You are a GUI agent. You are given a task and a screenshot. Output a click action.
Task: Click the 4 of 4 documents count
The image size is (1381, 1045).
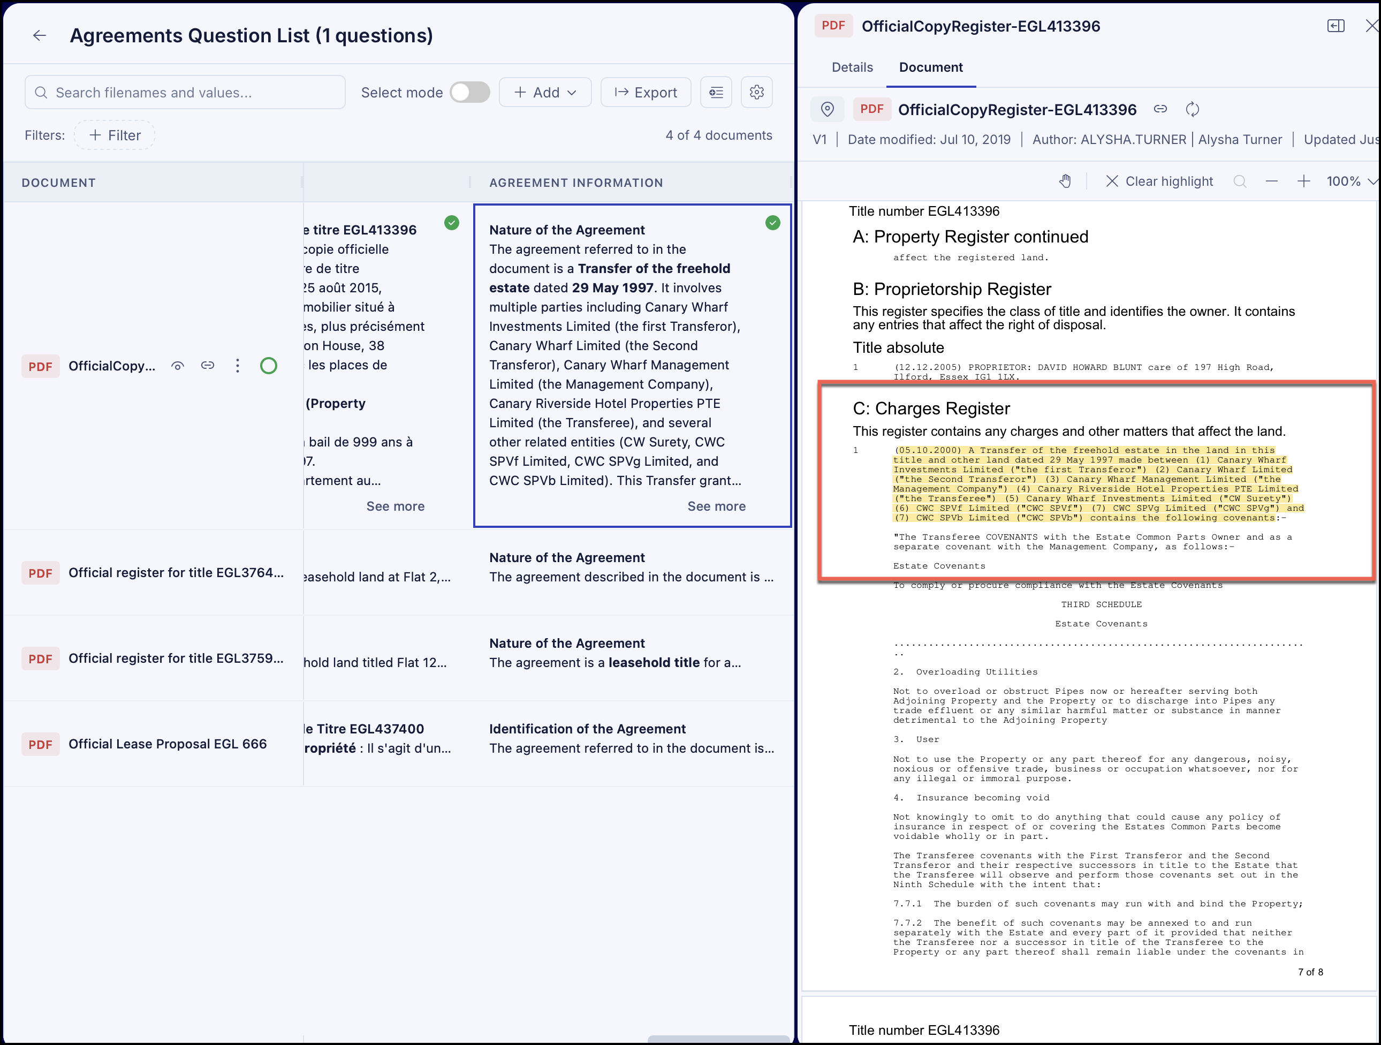pos(718,135)
